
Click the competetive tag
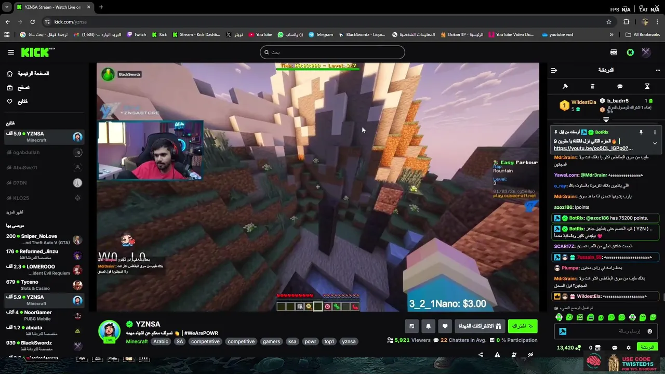(x=205, y=342)
